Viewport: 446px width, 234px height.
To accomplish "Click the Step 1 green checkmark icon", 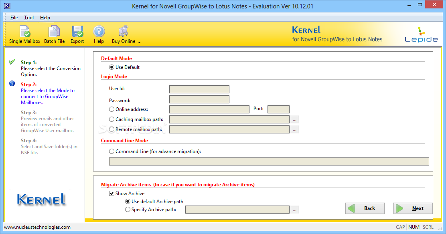I will click(12, 62).
